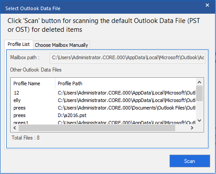Click the vertical scrollbar thumb
Screen dimensions: 216x174
click(199, 93)
